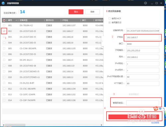Screen dimensions: 166x127
Task: Open the info icon in title bar
Action: coord(145,3)
